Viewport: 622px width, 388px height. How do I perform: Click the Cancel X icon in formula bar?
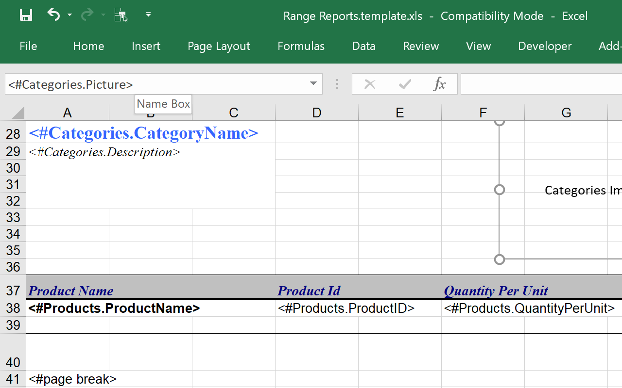(370, 84)
